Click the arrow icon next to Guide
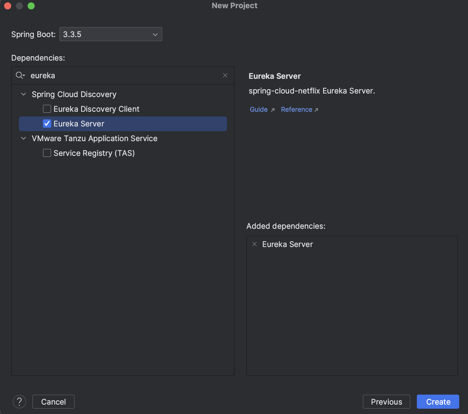This screenshot has height=414, width=468. coord(273,110)
